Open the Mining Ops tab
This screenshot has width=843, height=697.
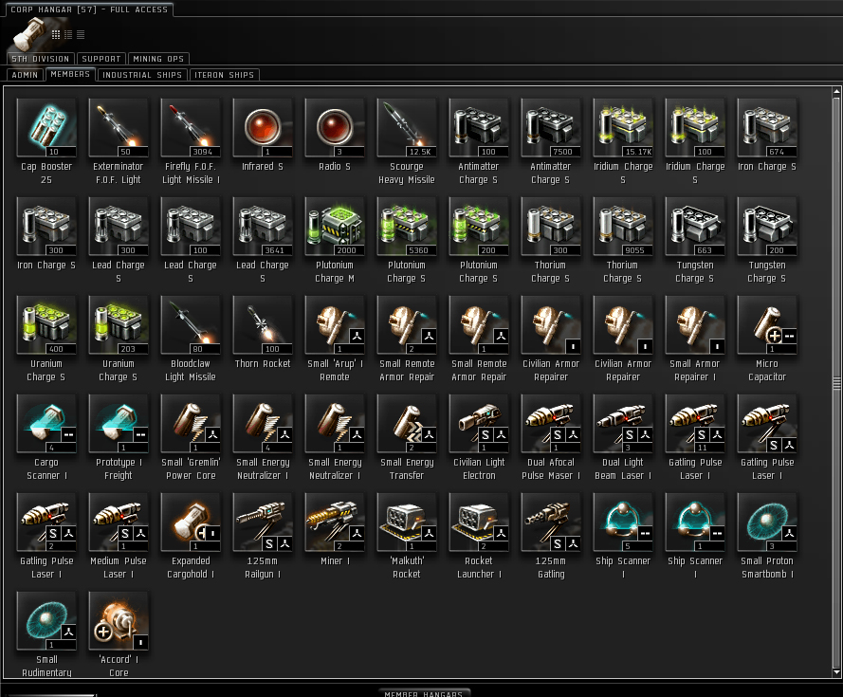click(158, 59)
